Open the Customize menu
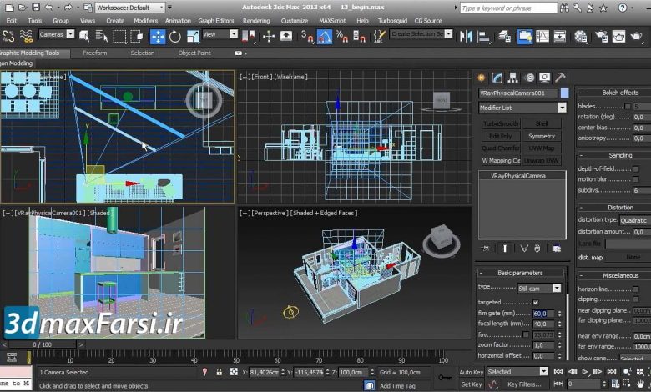Image resolution: width=651 pixels, height=392 pixels. click(x=295, y=20)
